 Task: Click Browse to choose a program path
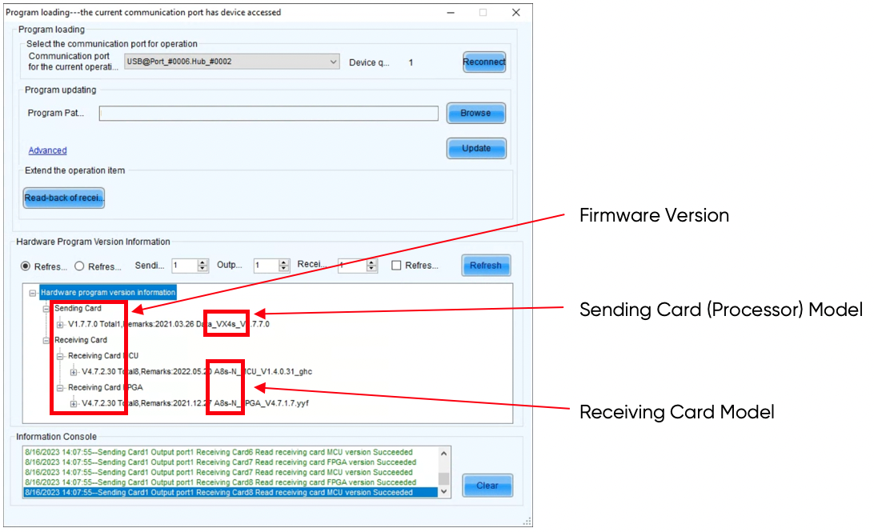tap(475, 114)
